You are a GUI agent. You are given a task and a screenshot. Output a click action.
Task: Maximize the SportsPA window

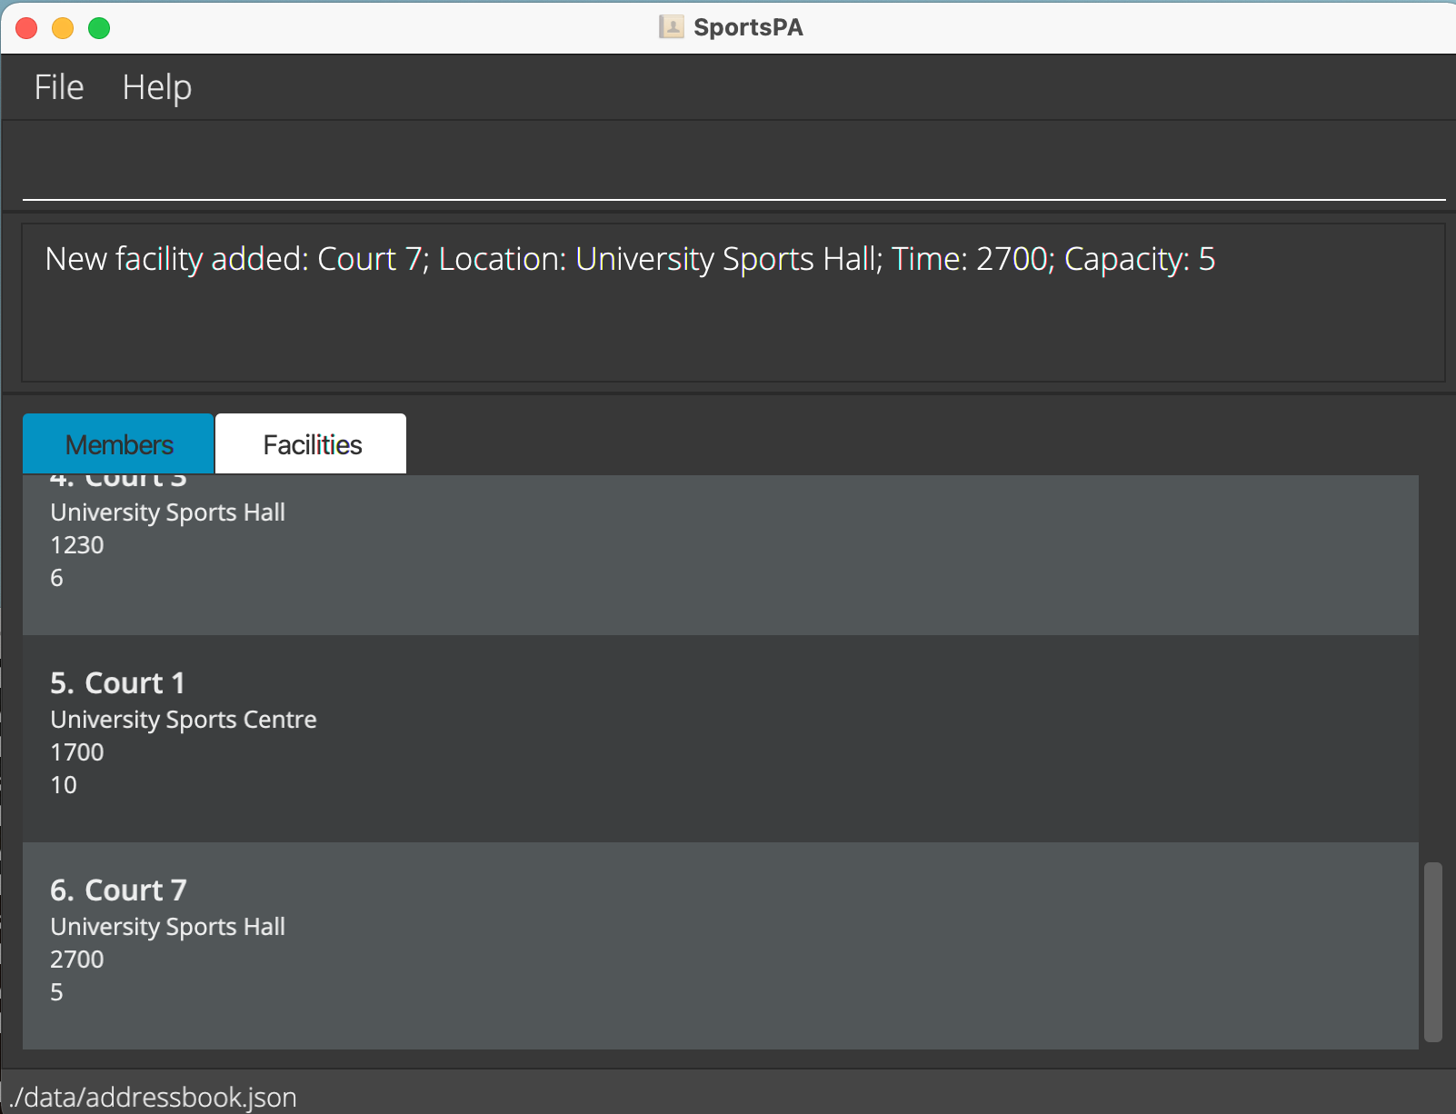coord(99,28)
